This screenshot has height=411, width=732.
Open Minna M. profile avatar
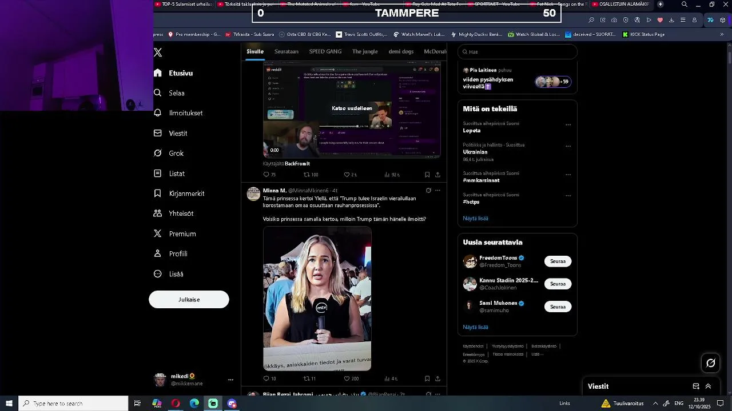[253, 194]
